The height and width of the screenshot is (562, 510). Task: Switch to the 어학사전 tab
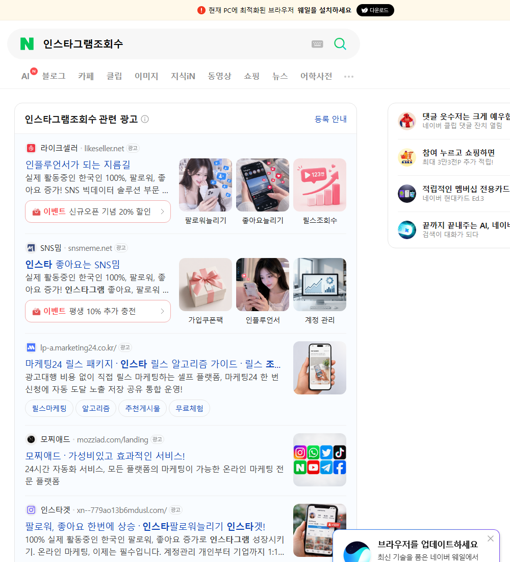316,76
